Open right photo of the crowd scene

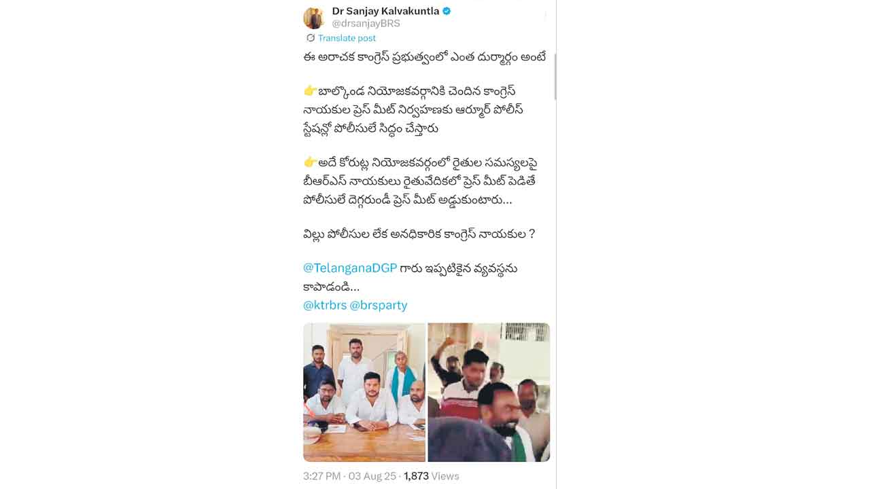point(489,393)
